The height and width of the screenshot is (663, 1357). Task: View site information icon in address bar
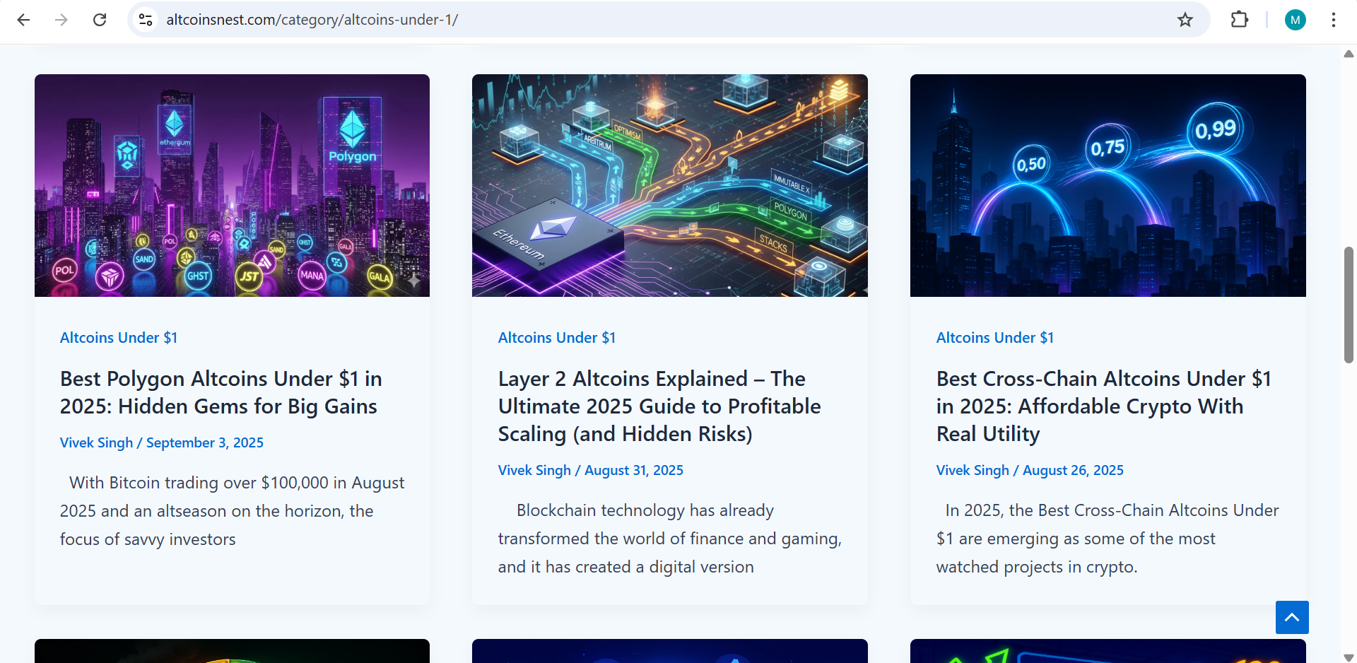click(x=146, y=20)
